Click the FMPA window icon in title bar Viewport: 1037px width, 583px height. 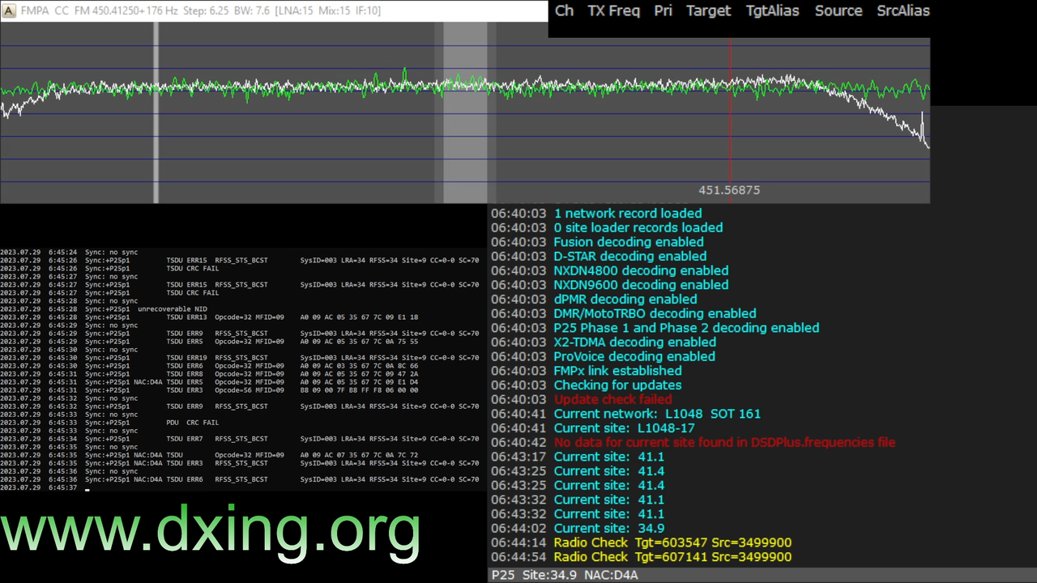click(9, 11)
